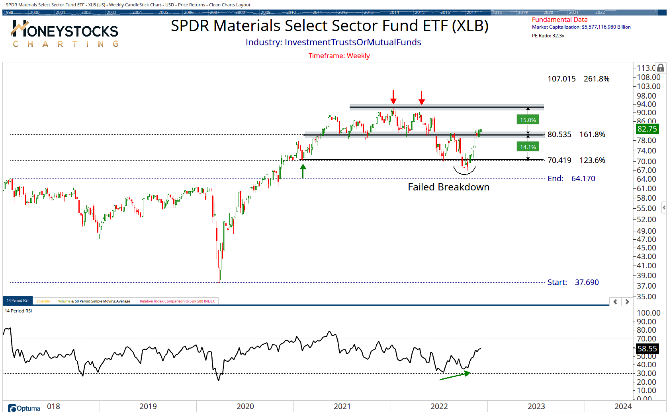Click the 70.00 level on RSI scale
669x415 pixels.
point(646,339)
